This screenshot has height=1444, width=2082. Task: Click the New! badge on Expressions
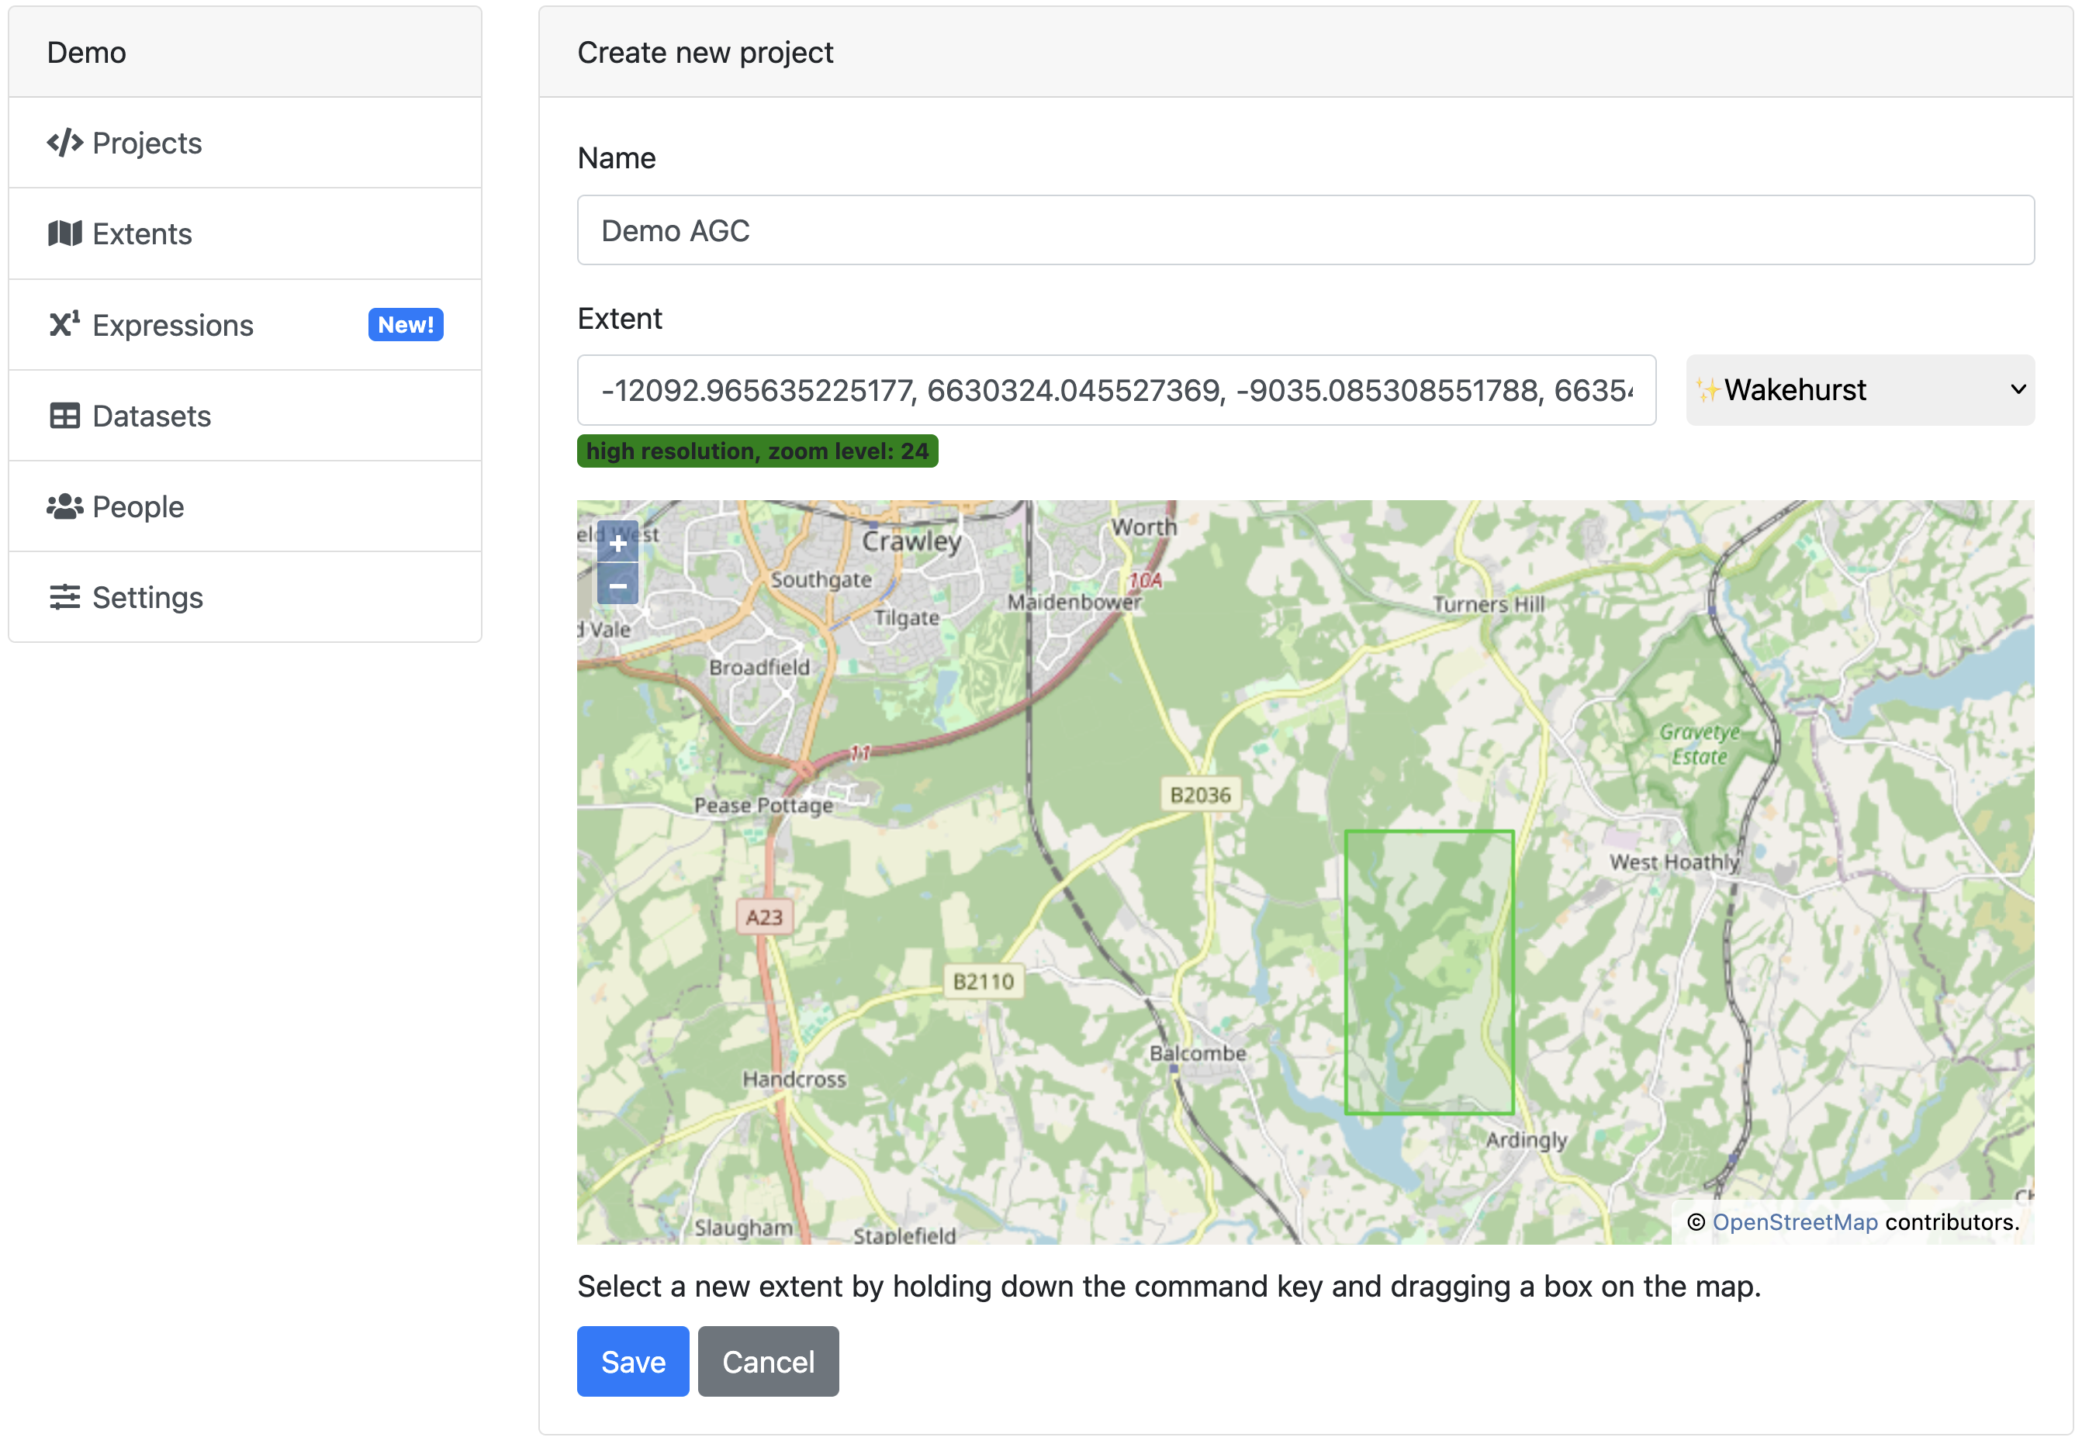point(406,325)
